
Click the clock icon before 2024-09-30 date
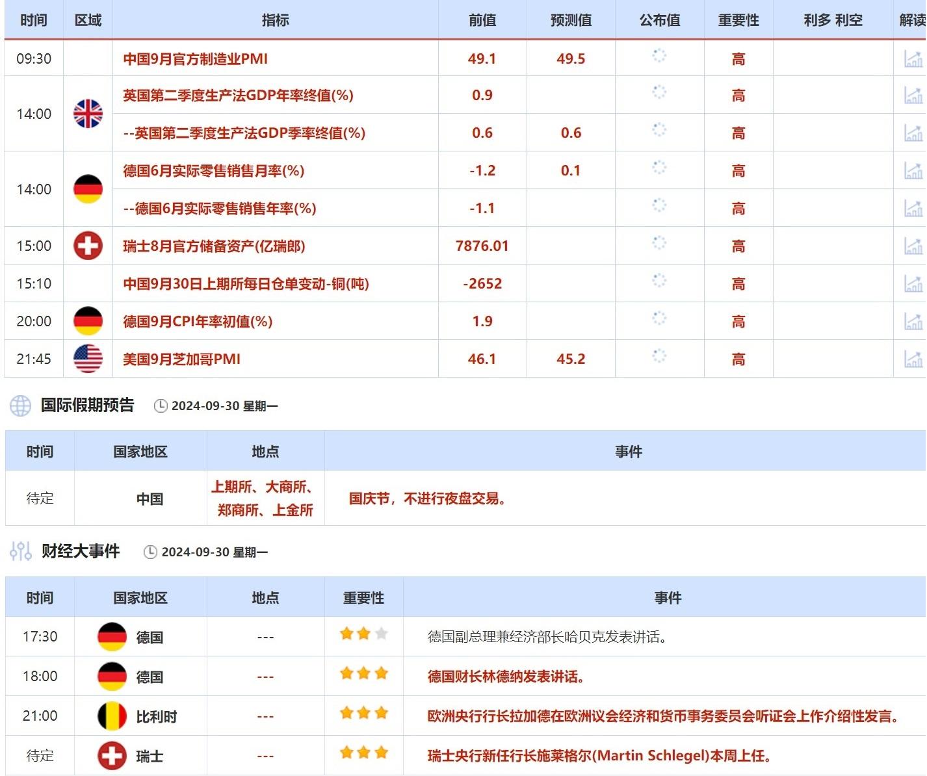coord(161,405)
